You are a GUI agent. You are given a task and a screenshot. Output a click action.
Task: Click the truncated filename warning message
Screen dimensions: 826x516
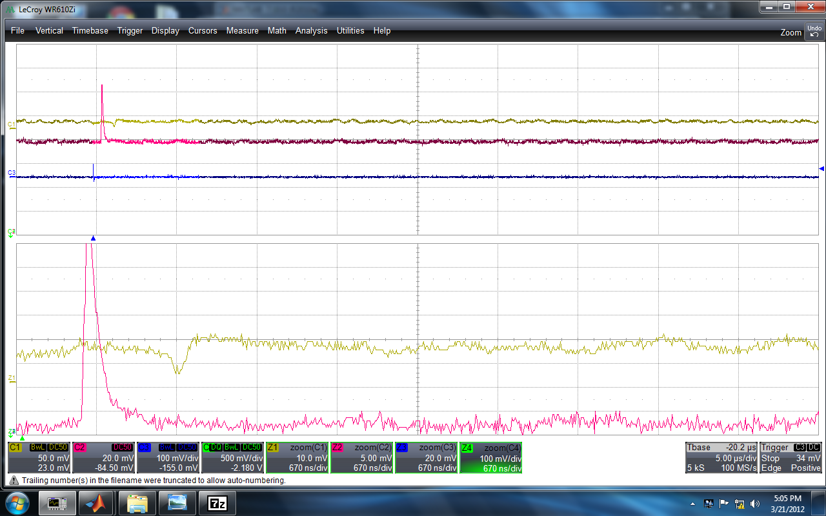(154, 481)
